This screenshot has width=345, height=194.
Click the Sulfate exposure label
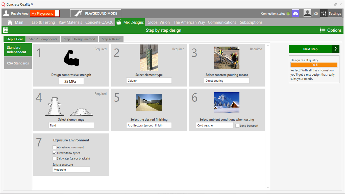click(x=63, y=164)
